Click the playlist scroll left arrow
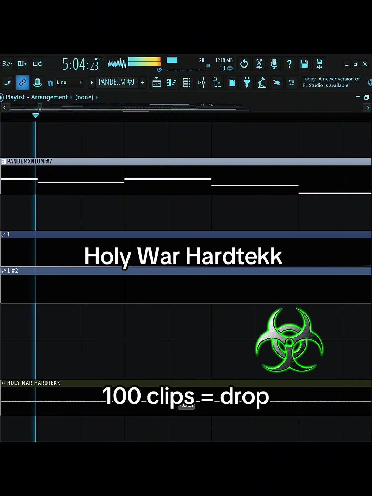This screenshot has height=496, width=372. click(x=4, y=108)
